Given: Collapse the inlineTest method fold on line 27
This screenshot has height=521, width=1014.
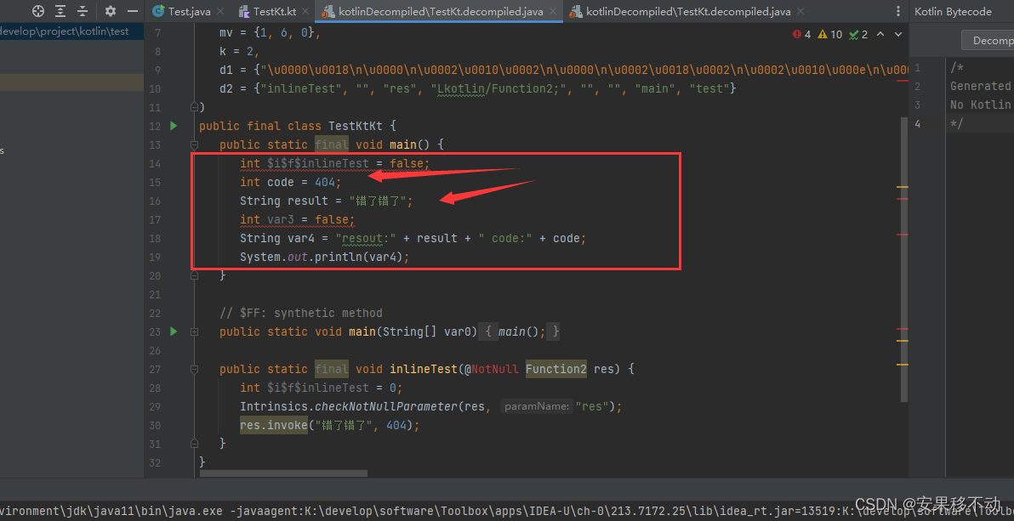Looking at the screenshot, I should pyautogui.click(x=193, y=368).
